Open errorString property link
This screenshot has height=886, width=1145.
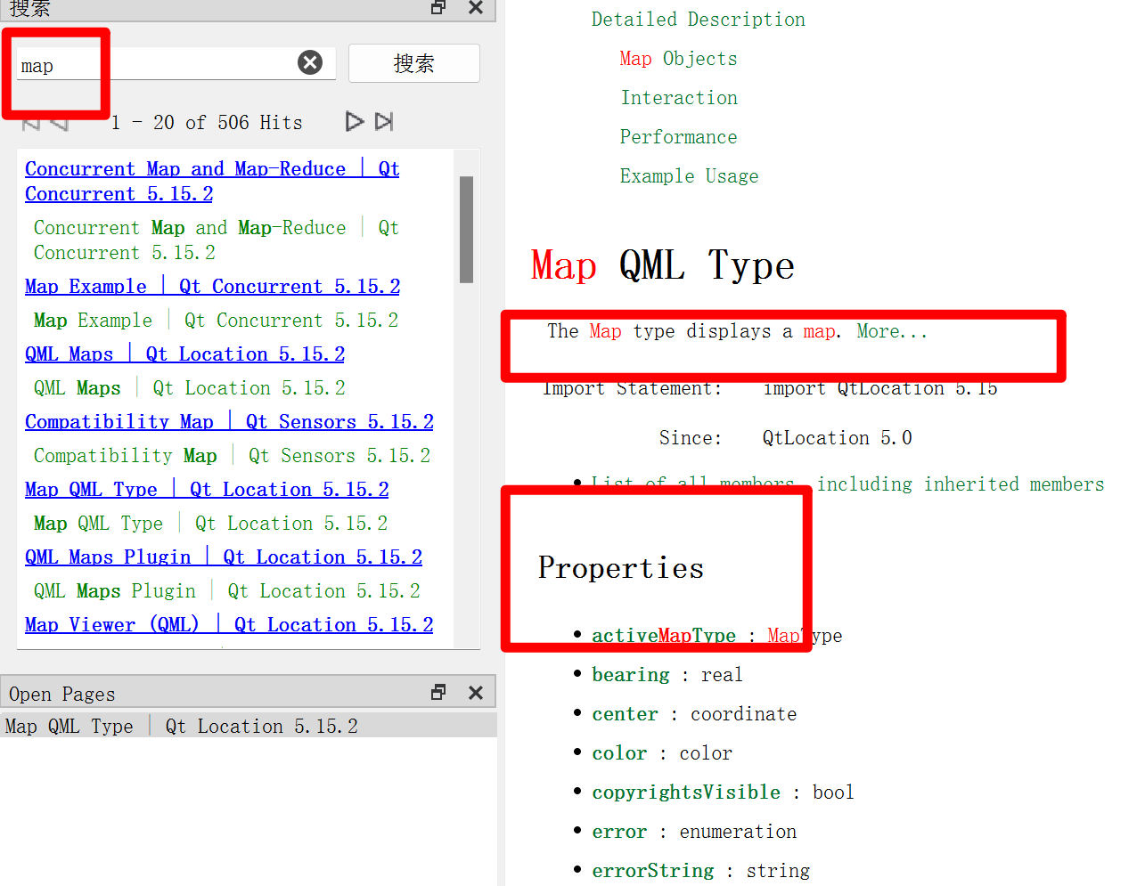[653, 870]
